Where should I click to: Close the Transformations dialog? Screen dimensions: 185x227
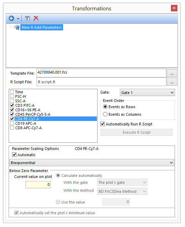click(174, 8)
